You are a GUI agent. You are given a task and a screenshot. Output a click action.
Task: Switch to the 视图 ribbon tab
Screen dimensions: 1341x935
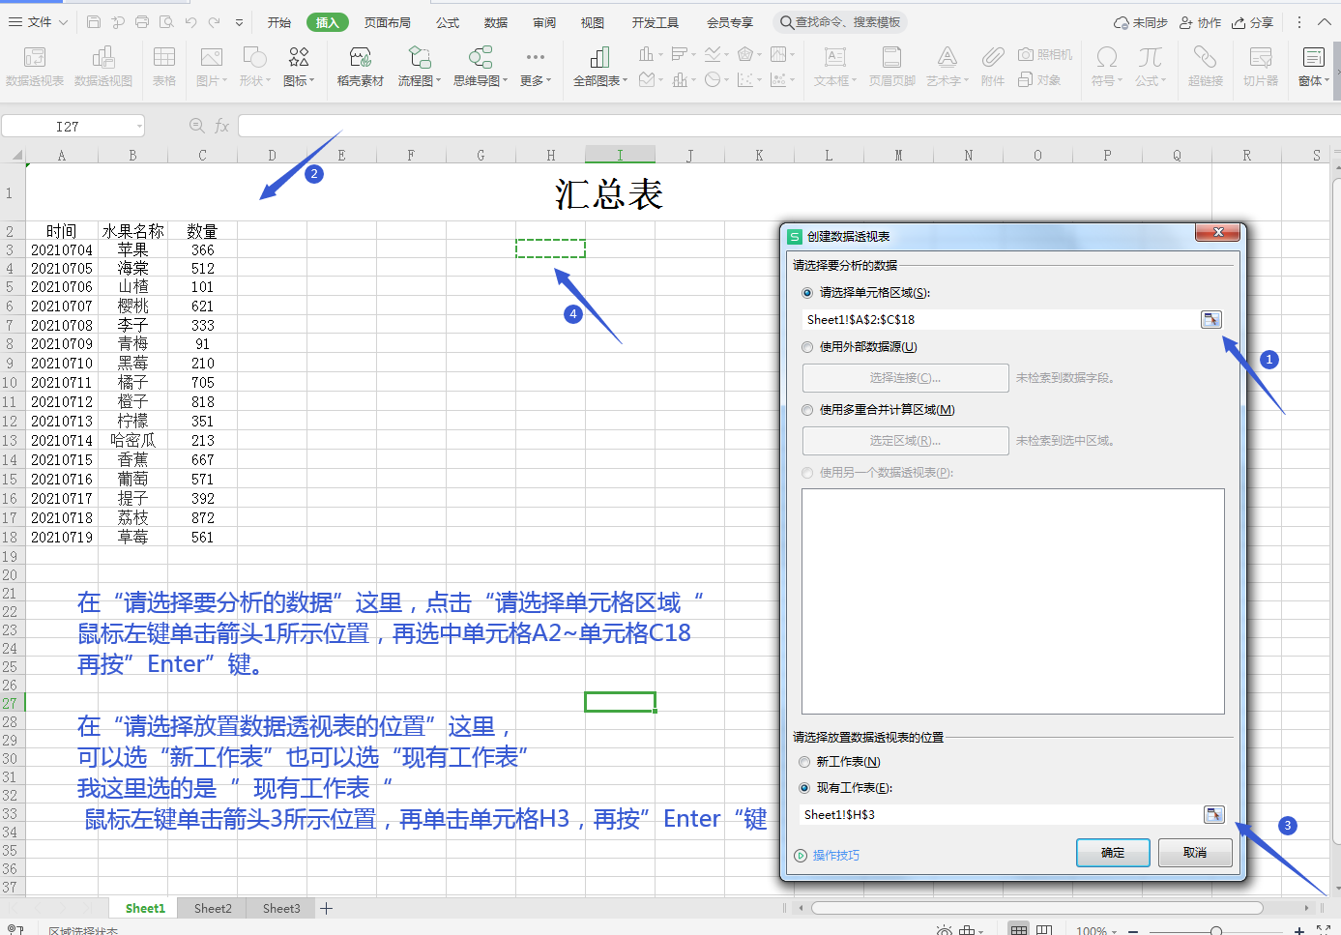[593, 22]
